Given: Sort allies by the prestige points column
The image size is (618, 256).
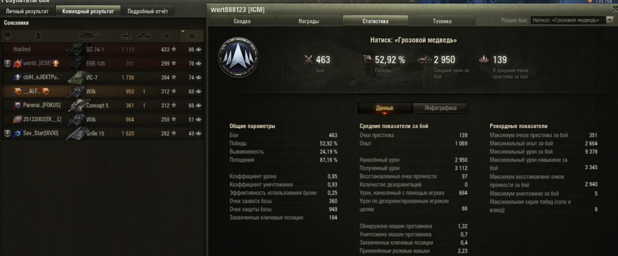Looking at the screenshot, I should click(193, 36).
